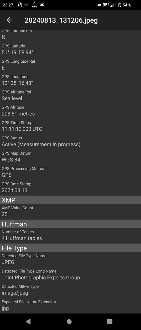Image resolution: width=141 pixels, height=330 pixels.
Task: Tap the file name title 20240813_131206.jpeg
Action: (61, 20)
